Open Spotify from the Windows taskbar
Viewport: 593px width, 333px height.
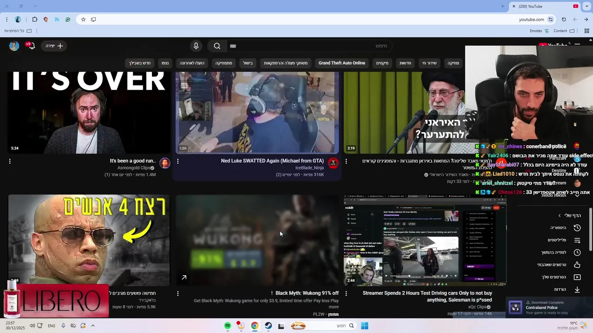pos(227,326)
